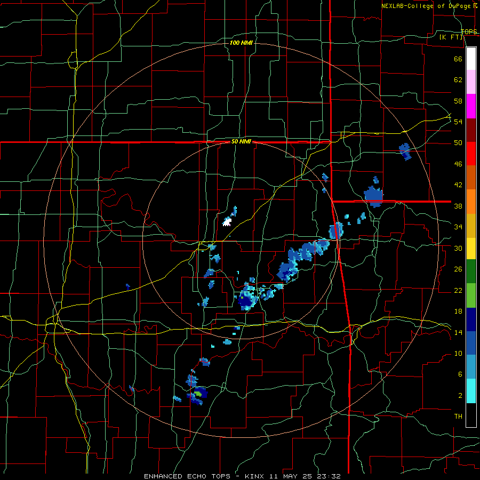The image size is (480, 480).
Task: Click the light green legend swatch
Action: point(471,295)
